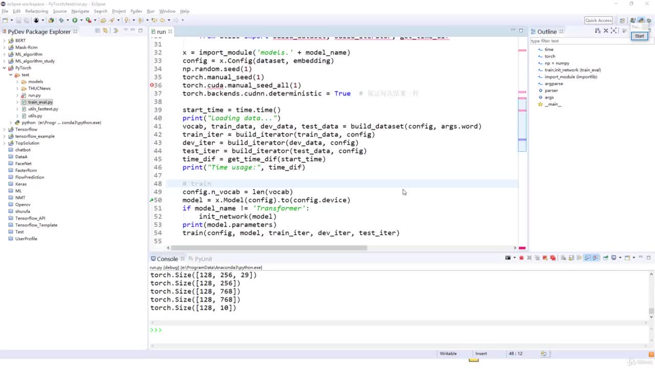Expand the THUCNews folder
Screen dimensions: 655x369
click(17, 88)
